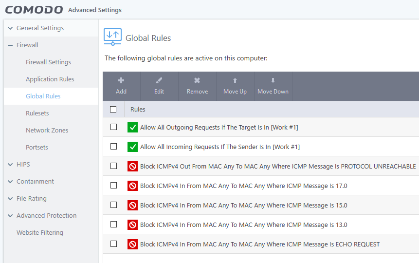
Task: Click red block icon for ICMP Message 17.0 rule
Action: (x=132, y=186)
